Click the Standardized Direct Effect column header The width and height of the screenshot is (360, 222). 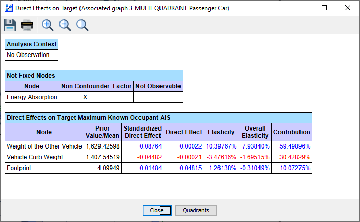click(x=143, y=132)
